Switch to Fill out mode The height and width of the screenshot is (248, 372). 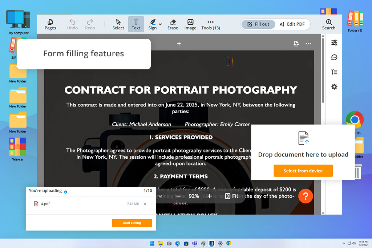point(258,24)
